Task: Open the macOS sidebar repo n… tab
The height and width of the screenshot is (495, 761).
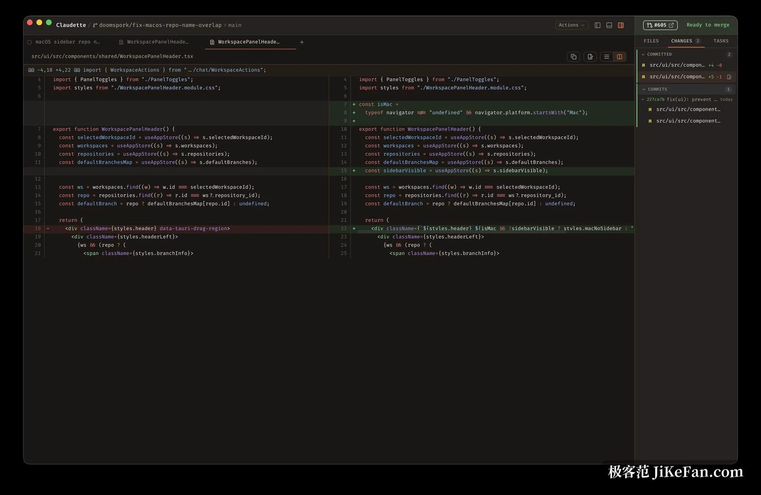Action: 63,42
